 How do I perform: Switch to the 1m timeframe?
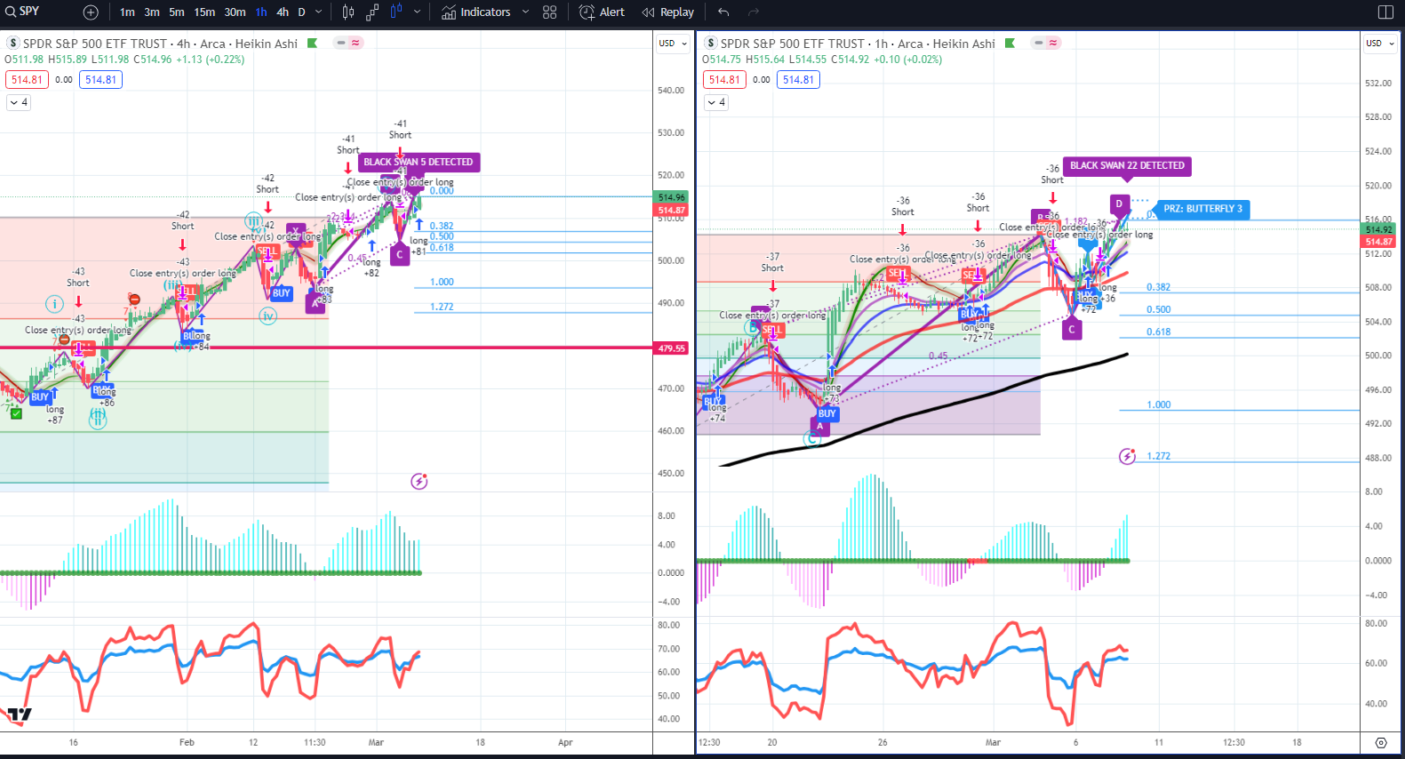tap(128, 12)
